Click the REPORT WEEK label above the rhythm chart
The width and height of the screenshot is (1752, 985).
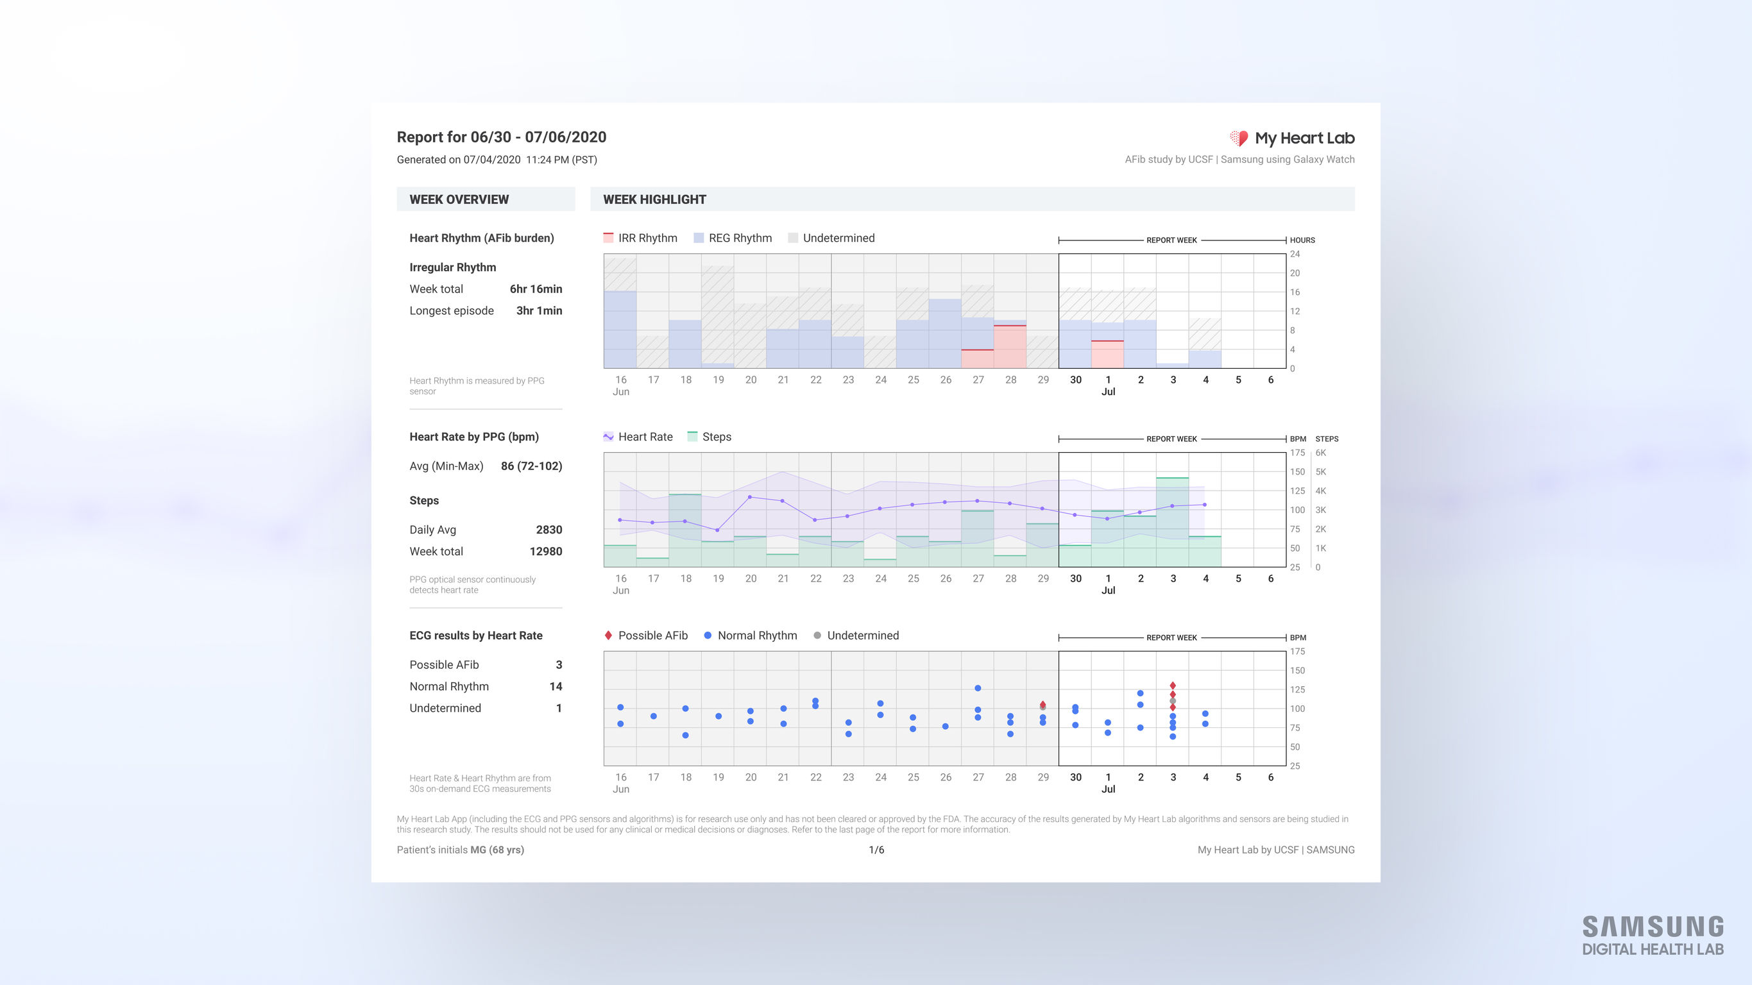(1171, 240)
